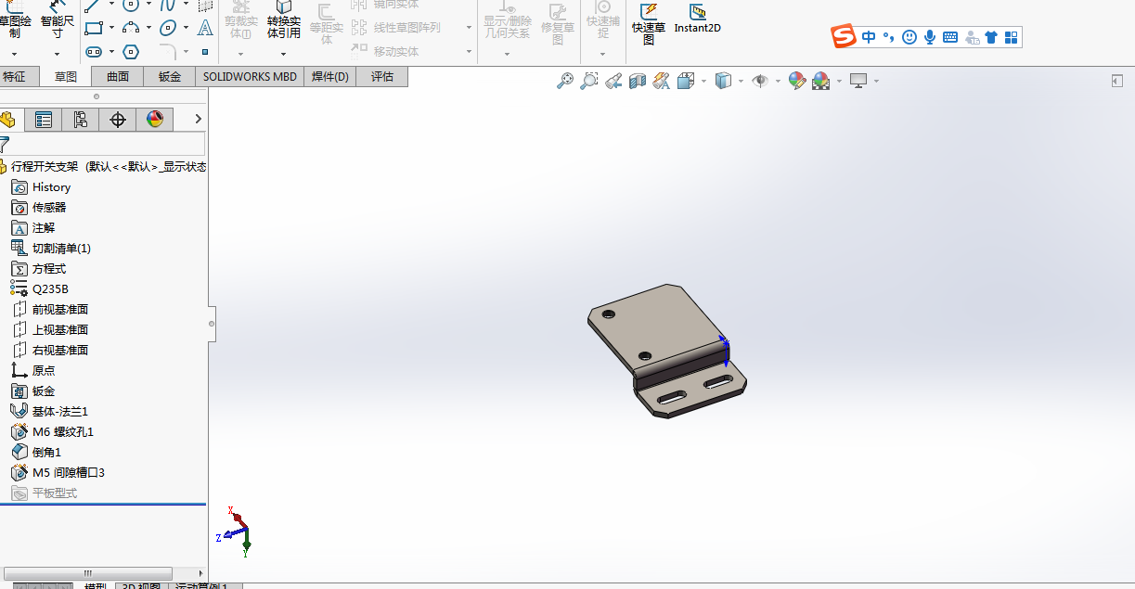1135x589 pixels.
Task: Open the Smart Dimension dropdown arrow
Action: click(58, 53)
